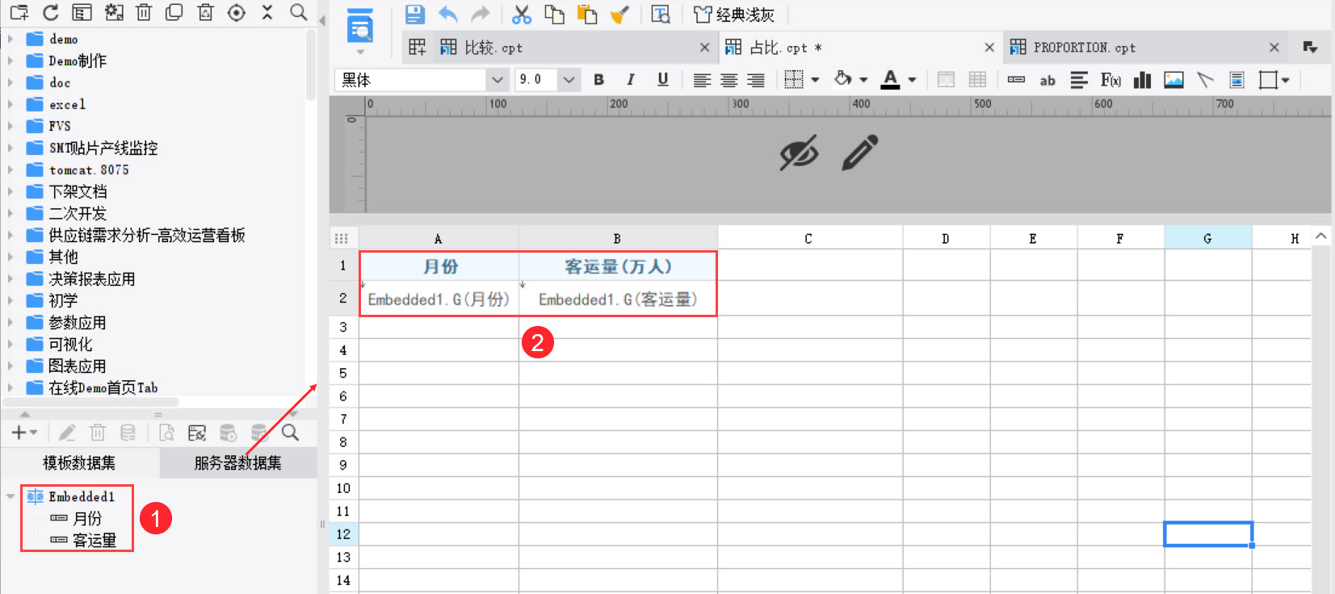Open the font color dropdown arrow
Viewport: 1335px width, 594px height.
(912, 80)
